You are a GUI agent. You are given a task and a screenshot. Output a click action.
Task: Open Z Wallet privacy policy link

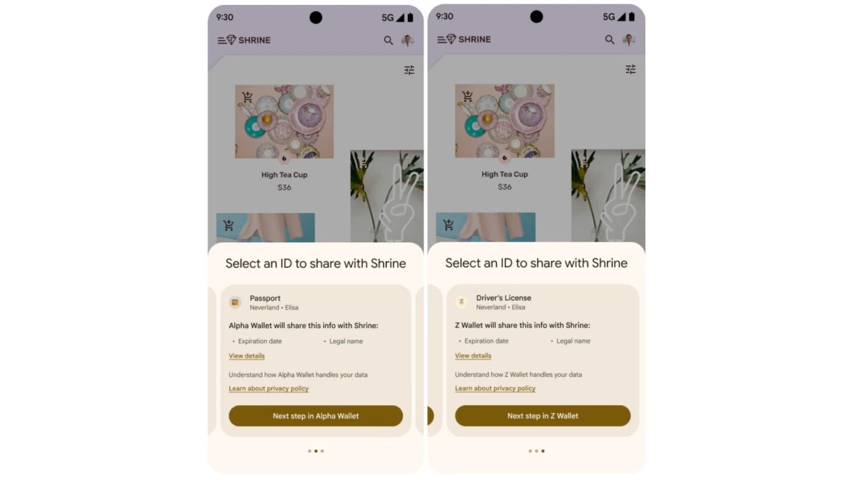(x=495, y=389)
